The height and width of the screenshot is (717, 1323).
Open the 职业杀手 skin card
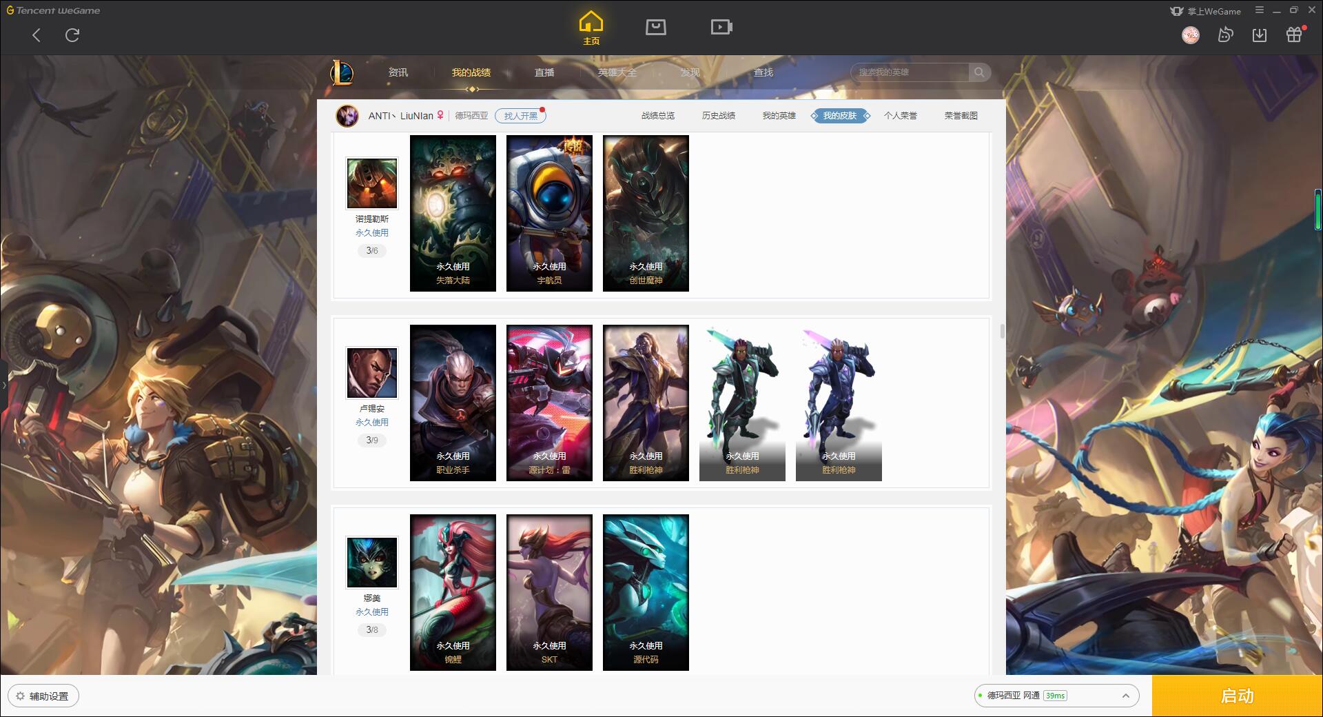tap(453, 403)
